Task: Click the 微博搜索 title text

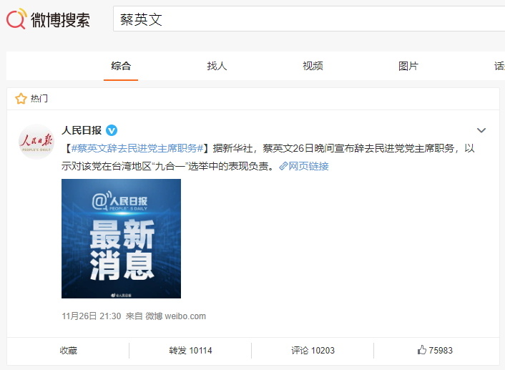Action: (60, 19)
